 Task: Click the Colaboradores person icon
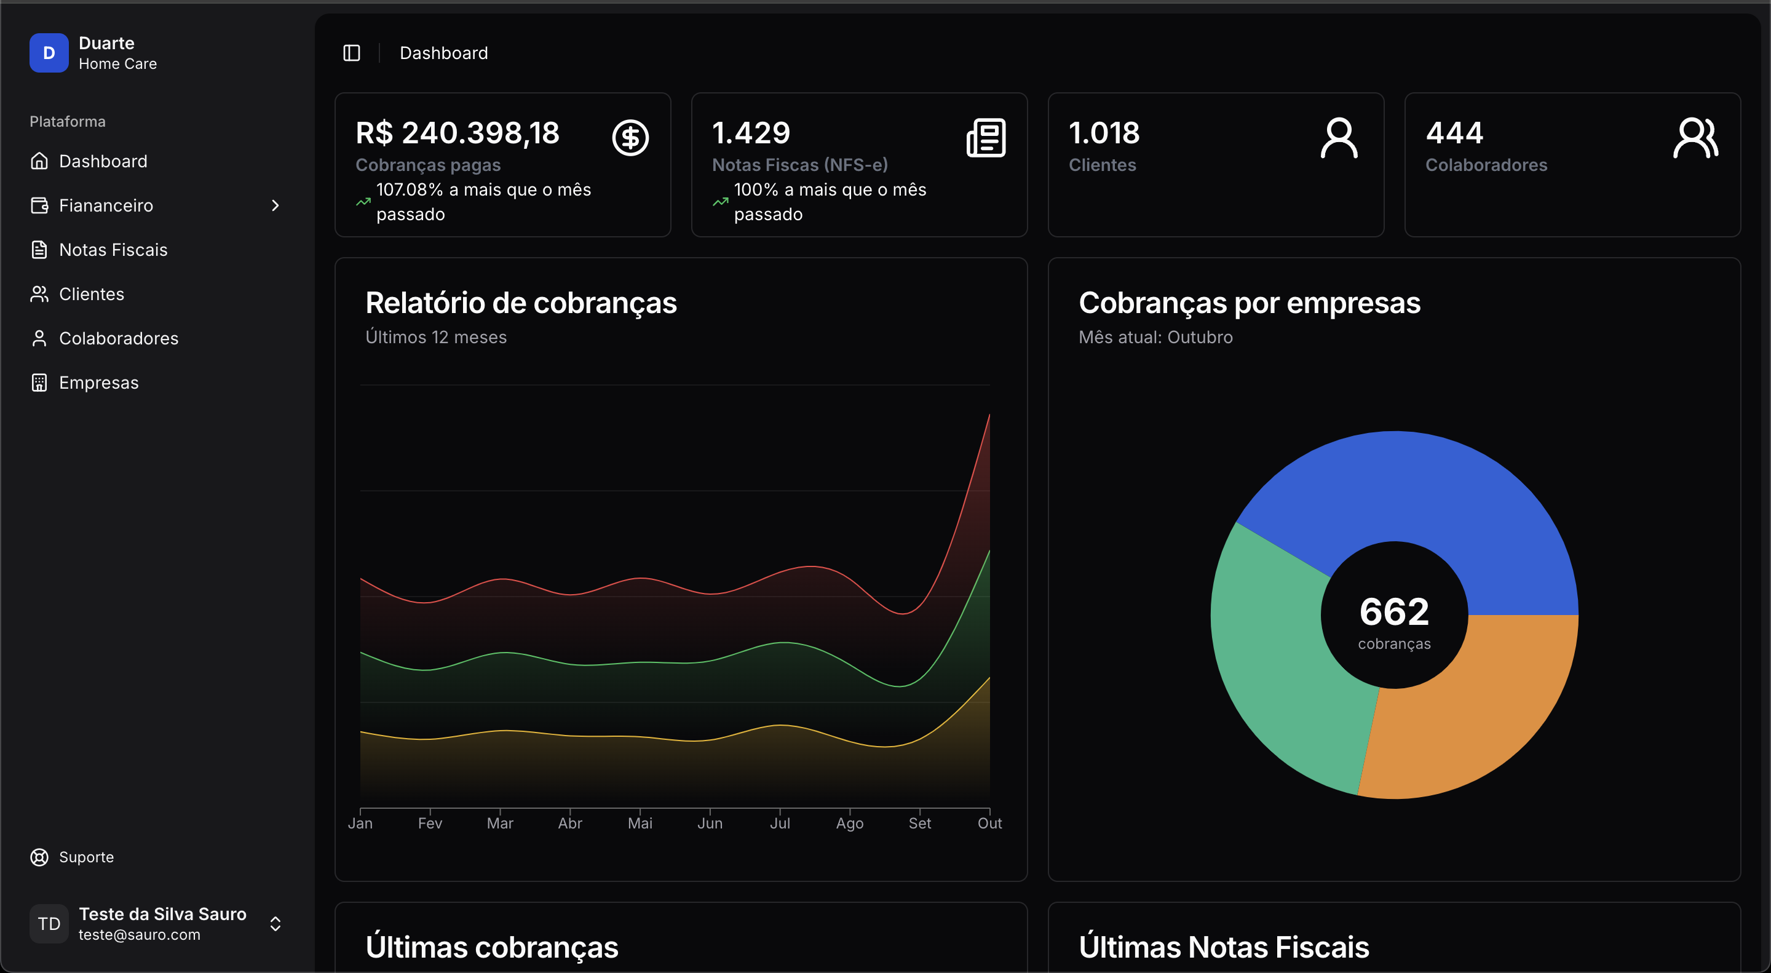click(x=39, y=338)
